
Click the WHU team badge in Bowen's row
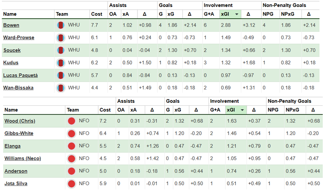(x=61, y=25)
